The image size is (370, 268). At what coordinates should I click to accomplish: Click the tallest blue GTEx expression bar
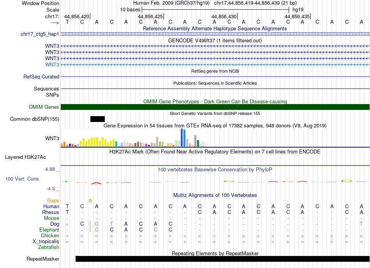[182, 137]
